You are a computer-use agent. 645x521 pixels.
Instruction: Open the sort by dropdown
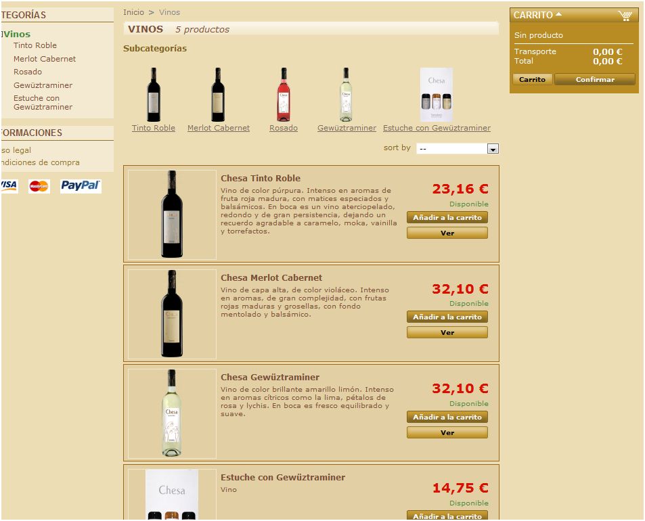(x=458, y=148)
